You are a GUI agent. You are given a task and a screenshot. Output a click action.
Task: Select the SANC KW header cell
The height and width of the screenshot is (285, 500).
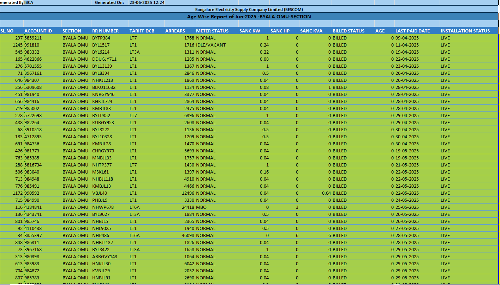coord(254,31)
